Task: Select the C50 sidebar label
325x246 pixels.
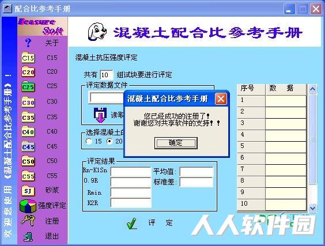Action: (52, 161)
